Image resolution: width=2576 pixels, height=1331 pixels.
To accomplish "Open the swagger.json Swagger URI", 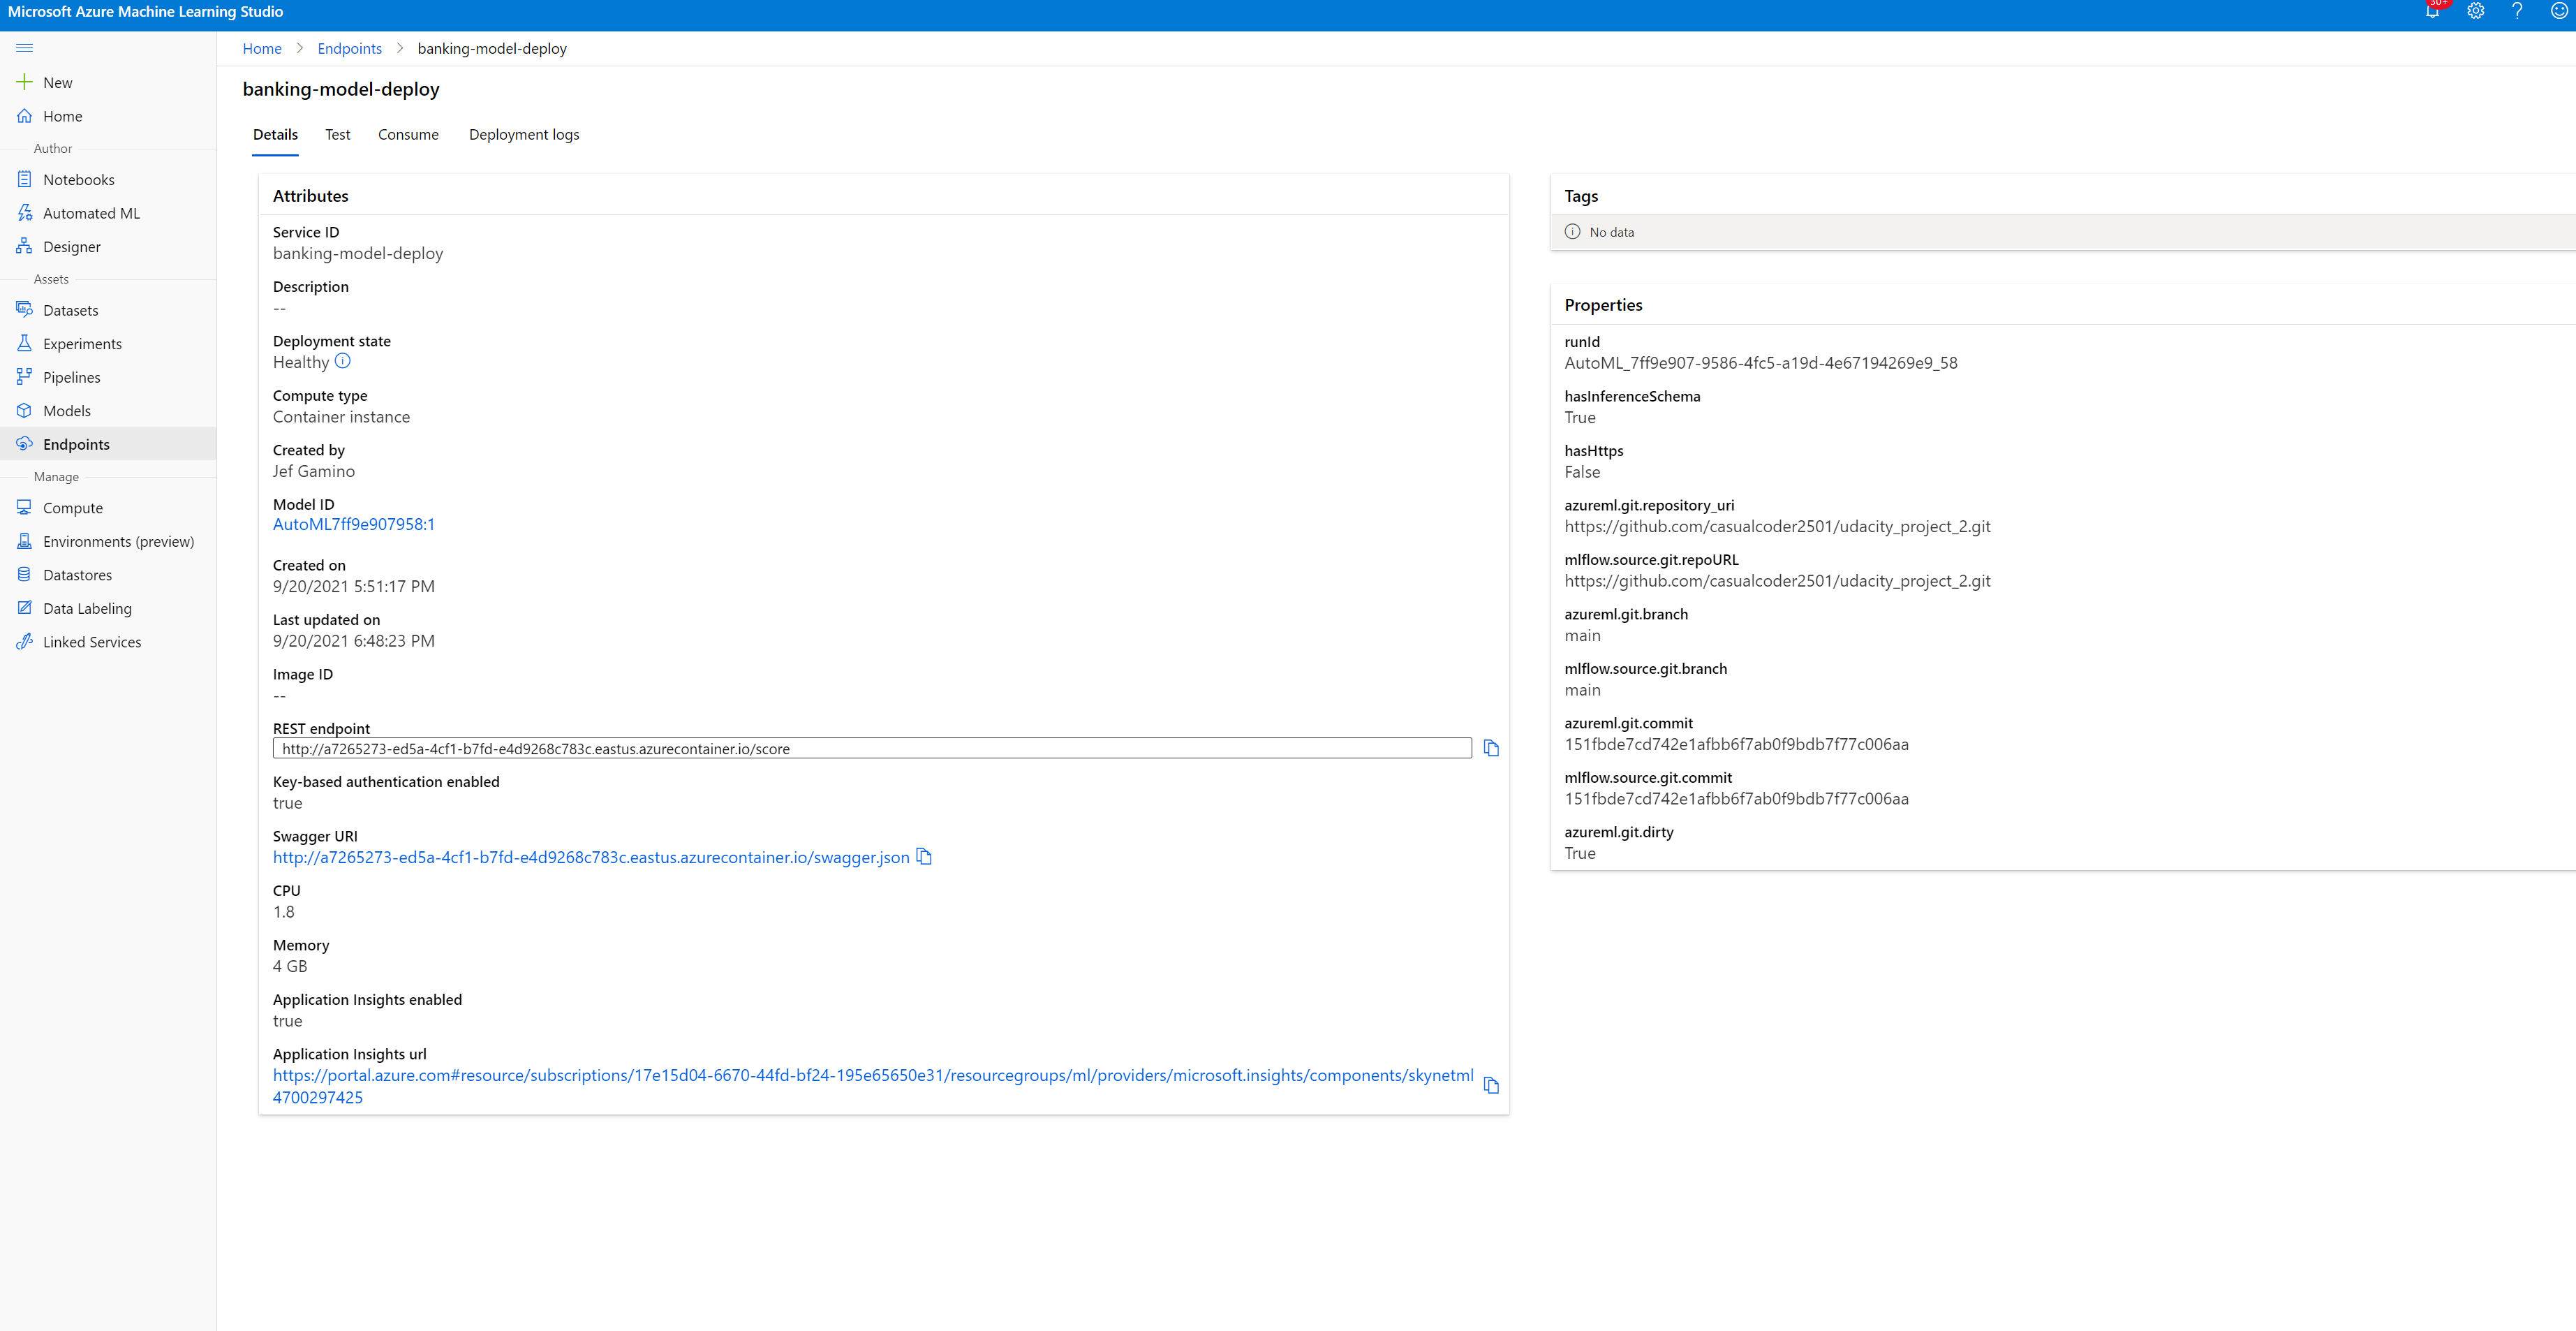I will tap(590, 857).
